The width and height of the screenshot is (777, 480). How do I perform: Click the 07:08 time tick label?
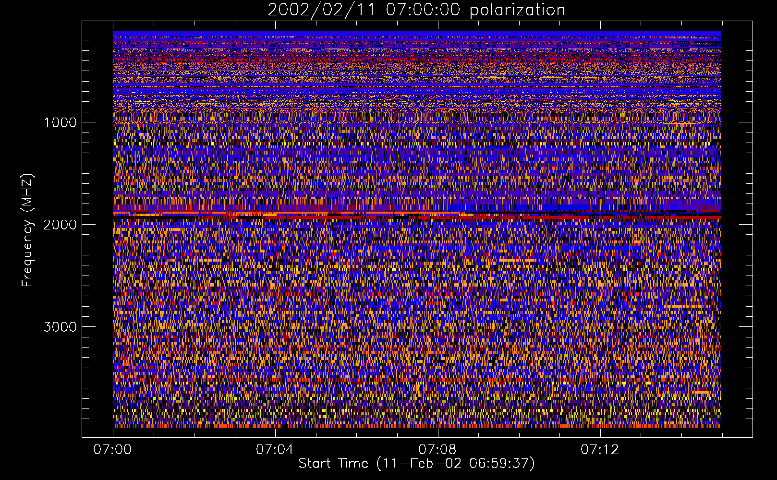(x=437, y=450)
